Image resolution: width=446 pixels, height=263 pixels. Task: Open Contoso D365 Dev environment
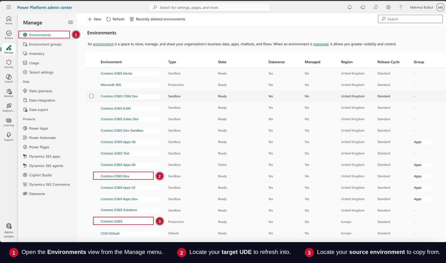click(115, 176)
